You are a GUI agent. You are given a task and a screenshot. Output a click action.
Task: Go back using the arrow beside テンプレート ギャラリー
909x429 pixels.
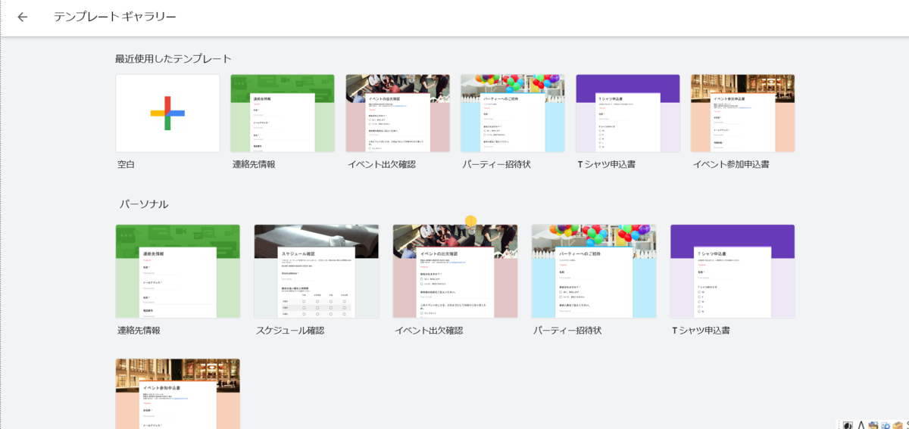23,17
